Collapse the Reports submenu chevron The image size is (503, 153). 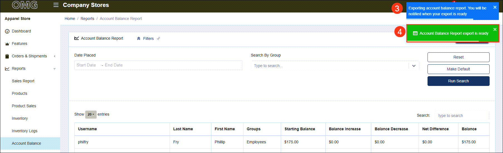click(55, 69)
